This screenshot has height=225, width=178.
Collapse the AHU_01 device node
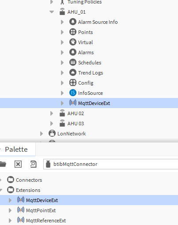pos(52,12)
